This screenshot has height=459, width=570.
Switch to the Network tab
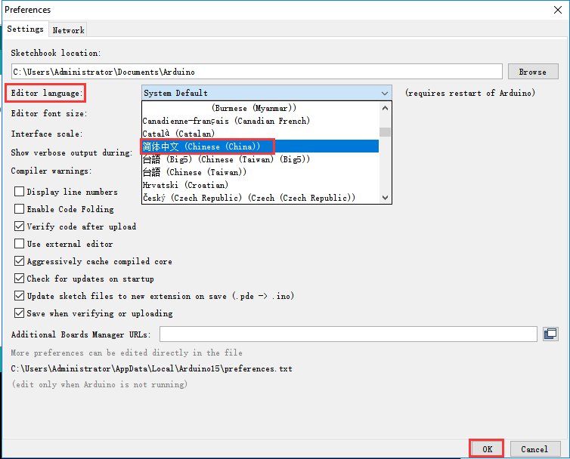(x=68, y=30)
